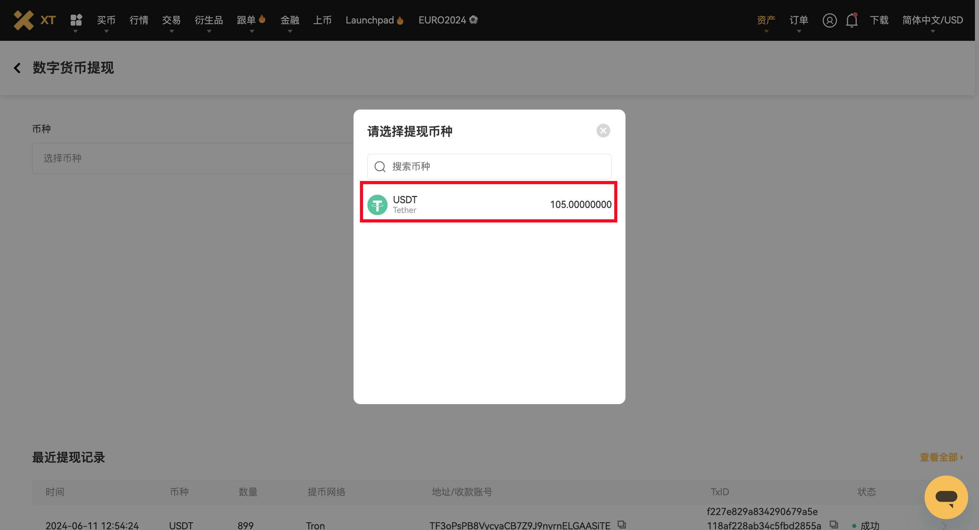
Task: Open the EURO2024 page
Action: [448, 20]
